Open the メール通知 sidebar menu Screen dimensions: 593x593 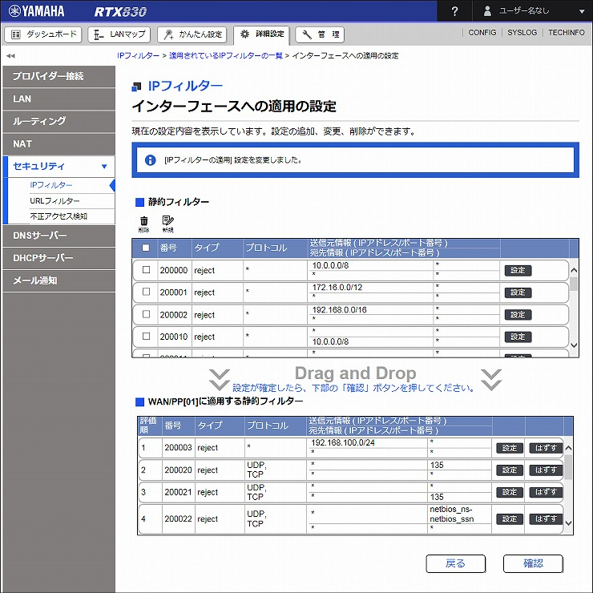tap(58, 280)
